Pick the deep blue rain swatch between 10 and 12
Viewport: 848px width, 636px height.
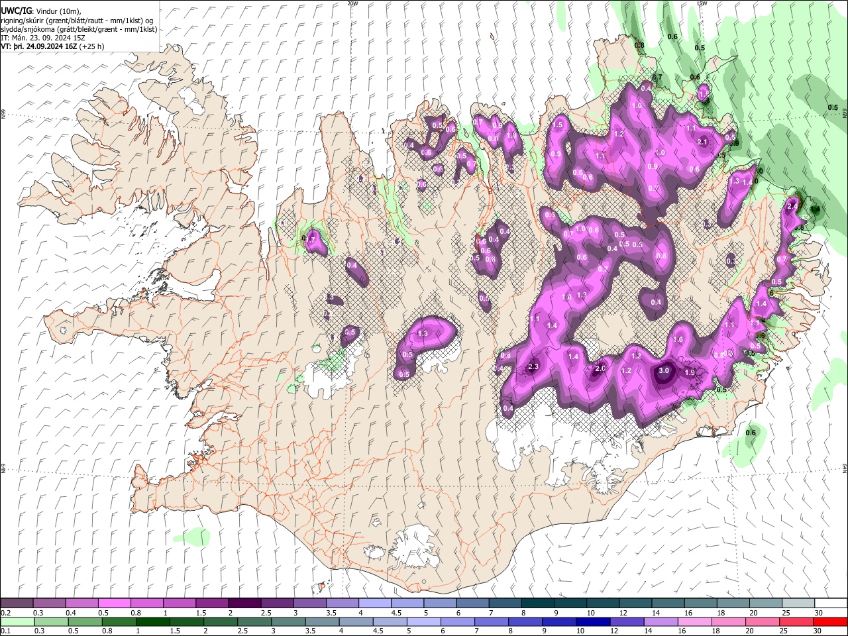click(x=592, y=621)
